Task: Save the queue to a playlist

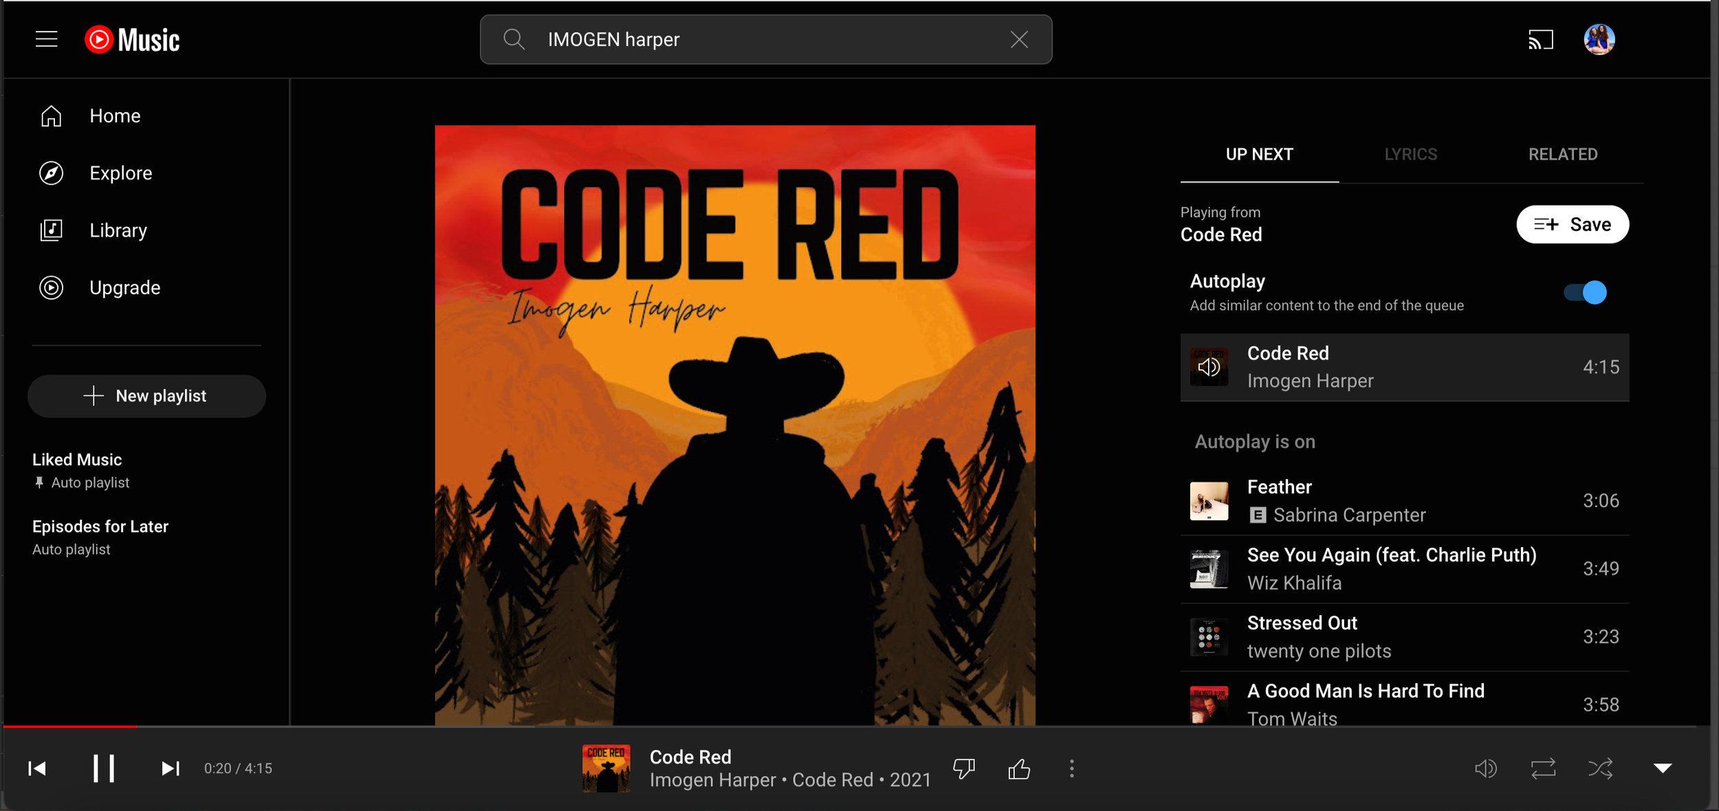Action: [x=1572, y=224]
